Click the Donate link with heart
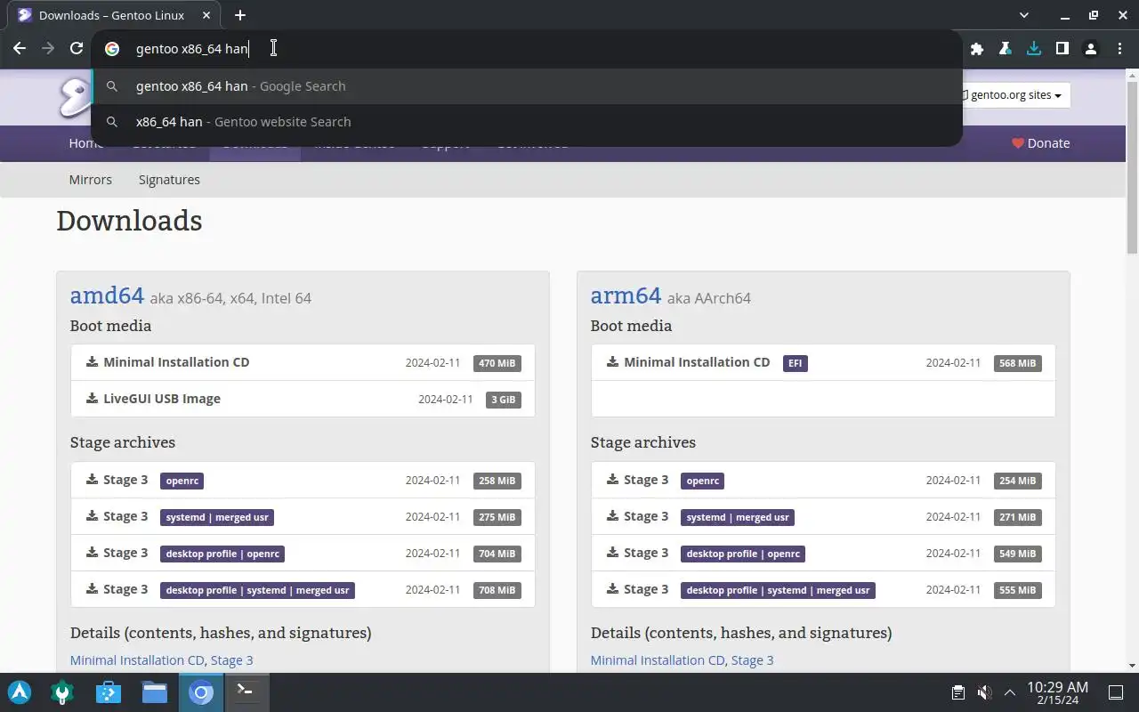This screenshot has width=1139, height=712. click(1040, 143)
